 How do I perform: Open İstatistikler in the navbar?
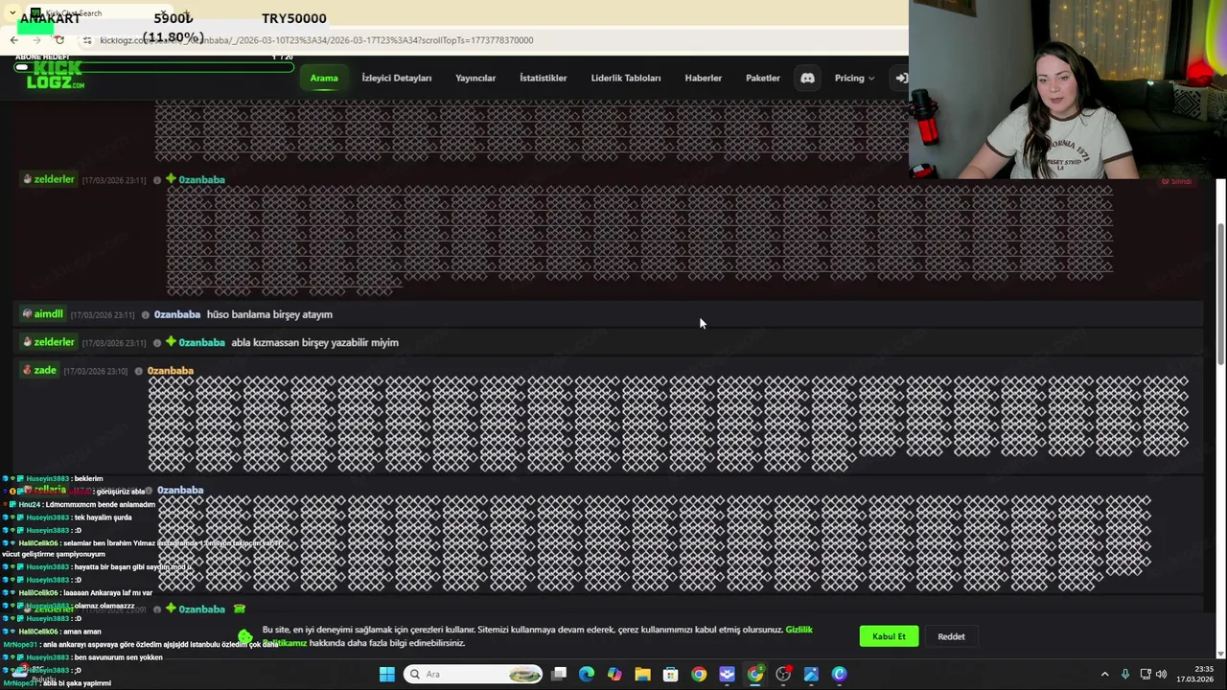pos(544,78)
